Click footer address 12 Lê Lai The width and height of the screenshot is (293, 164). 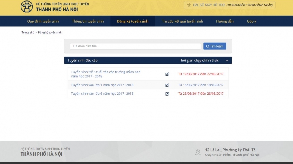click(230, 150)
